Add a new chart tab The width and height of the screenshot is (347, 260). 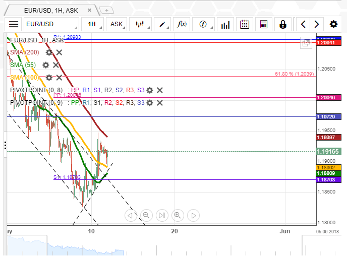coord(106,10)
